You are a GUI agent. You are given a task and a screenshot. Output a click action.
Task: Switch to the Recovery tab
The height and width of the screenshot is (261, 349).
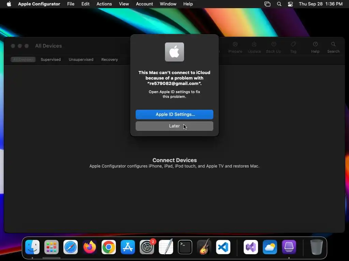(x=109, y=59)
